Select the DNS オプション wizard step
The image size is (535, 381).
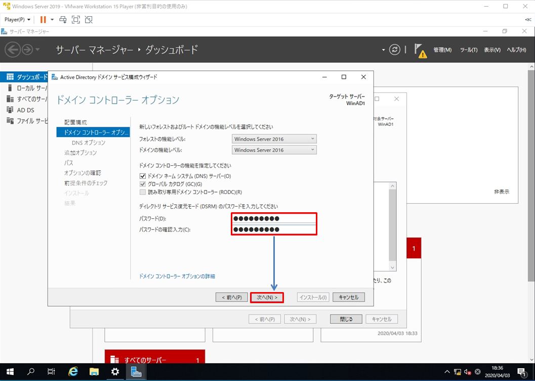click(89, 142)
